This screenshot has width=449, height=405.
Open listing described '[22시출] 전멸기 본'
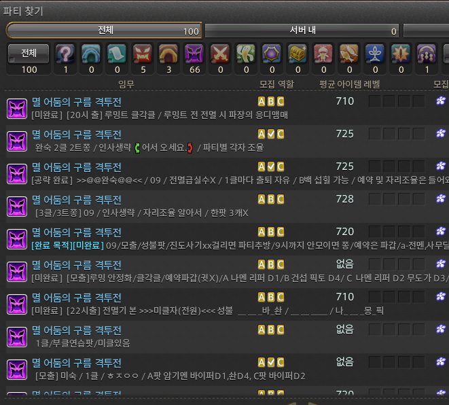tap(228, 304)
